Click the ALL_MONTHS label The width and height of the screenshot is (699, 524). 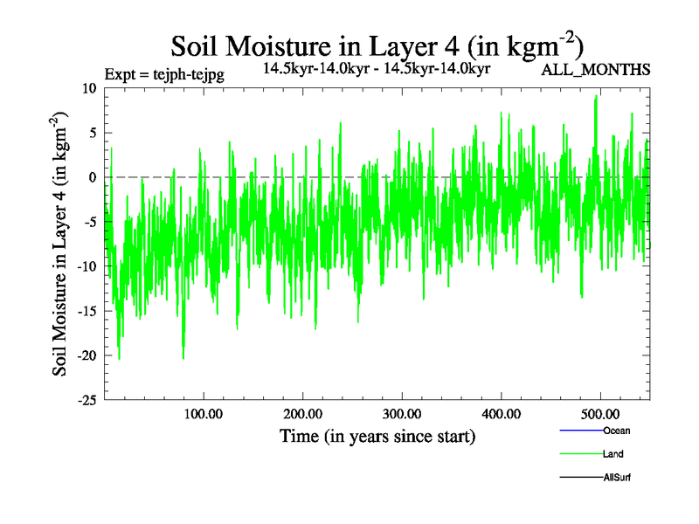tap(597, 70)
